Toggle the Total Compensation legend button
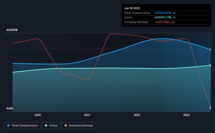 click(23, 126)
